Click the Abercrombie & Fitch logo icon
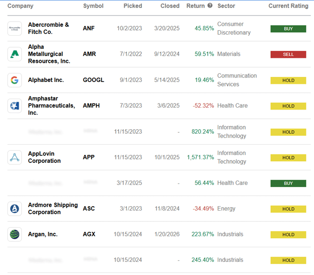This screenshot has width=314, height=275. click(x=15, y=29)
